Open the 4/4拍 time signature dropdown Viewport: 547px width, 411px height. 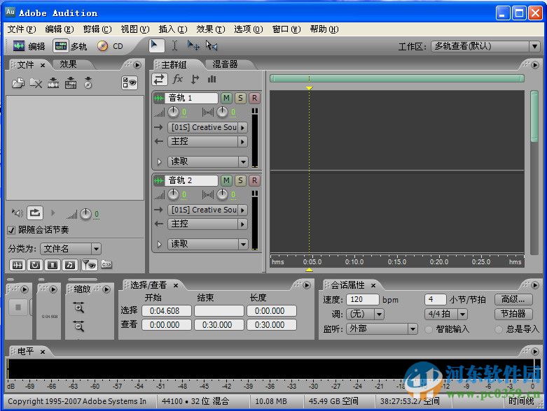(446, 315)
